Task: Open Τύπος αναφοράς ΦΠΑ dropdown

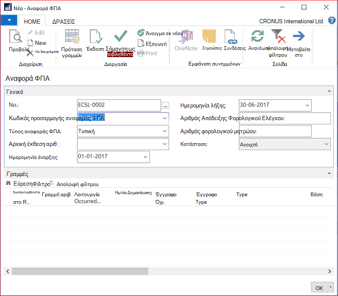Action: pyautogui.click(x=164, y=131)
